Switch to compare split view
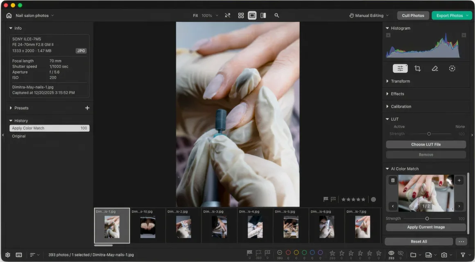The image size is (475, 262). click(x=263, y=16)
